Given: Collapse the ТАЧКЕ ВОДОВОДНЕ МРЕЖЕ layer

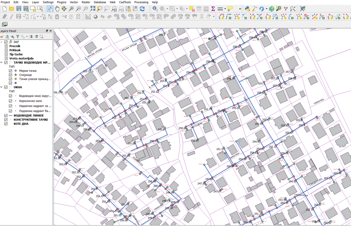Looking at the screenshot, I should pyautogui.click(x=2, y=62).
